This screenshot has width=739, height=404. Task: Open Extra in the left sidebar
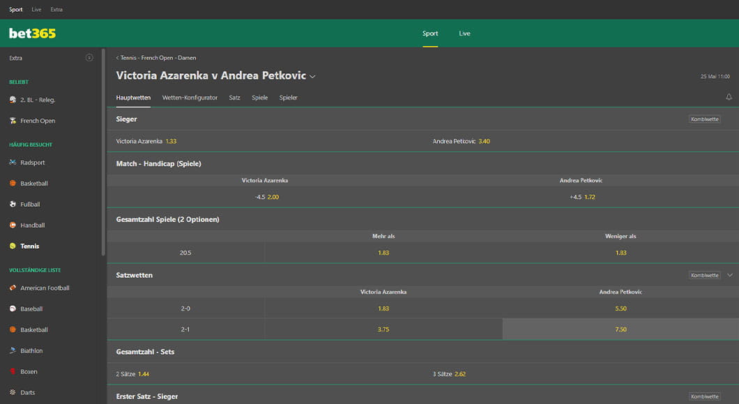(x=15, y=58)
